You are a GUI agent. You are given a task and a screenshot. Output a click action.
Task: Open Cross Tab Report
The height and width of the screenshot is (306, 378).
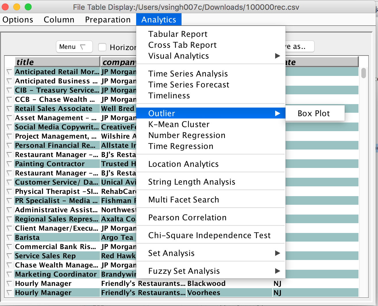182,45
